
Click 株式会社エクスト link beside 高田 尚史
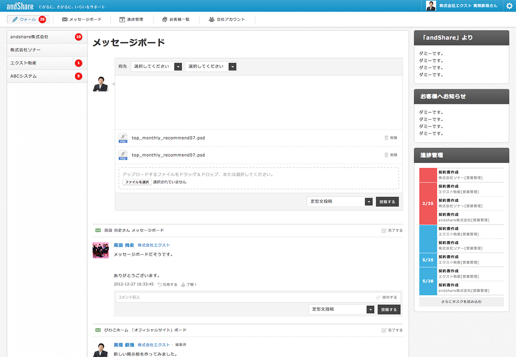[x=154, y=245]
